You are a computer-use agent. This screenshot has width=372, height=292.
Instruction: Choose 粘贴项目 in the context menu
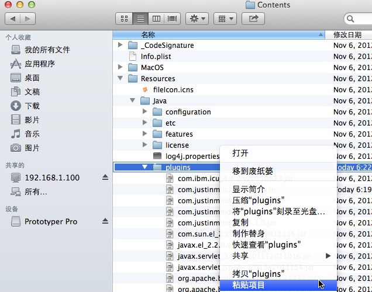[249, 285]
